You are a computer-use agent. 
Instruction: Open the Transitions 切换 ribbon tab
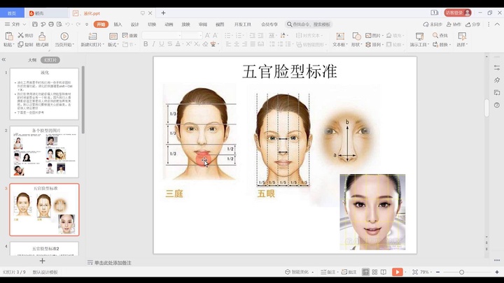click(152, 24)
